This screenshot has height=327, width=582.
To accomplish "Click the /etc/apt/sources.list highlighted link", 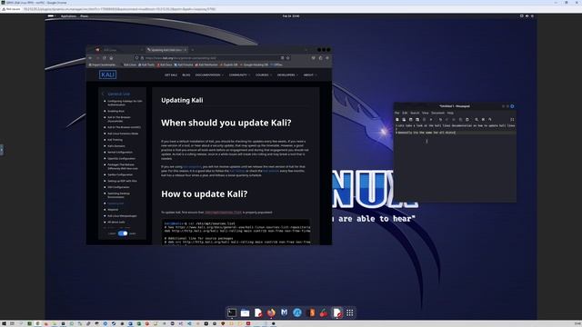I will pyautogui.click(x=223, y=212).
